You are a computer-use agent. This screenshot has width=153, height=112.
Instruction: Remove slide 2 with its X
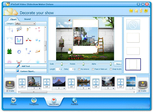[x=64, y=88]
